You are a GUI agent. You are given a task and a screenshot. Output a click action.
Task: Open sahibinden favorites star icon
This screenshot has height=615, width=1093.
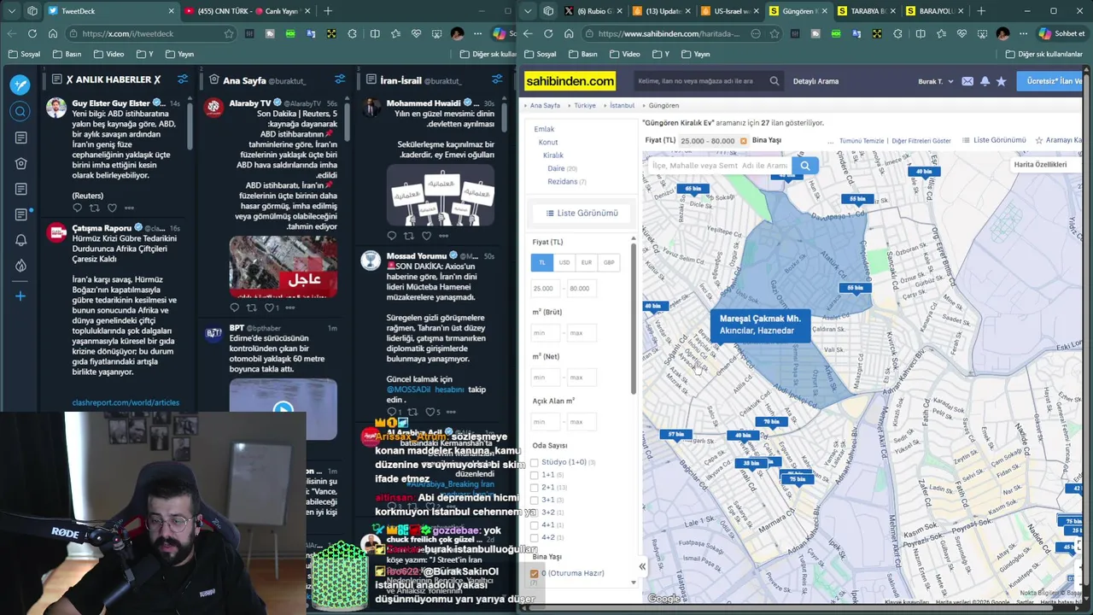point(1001,81)
